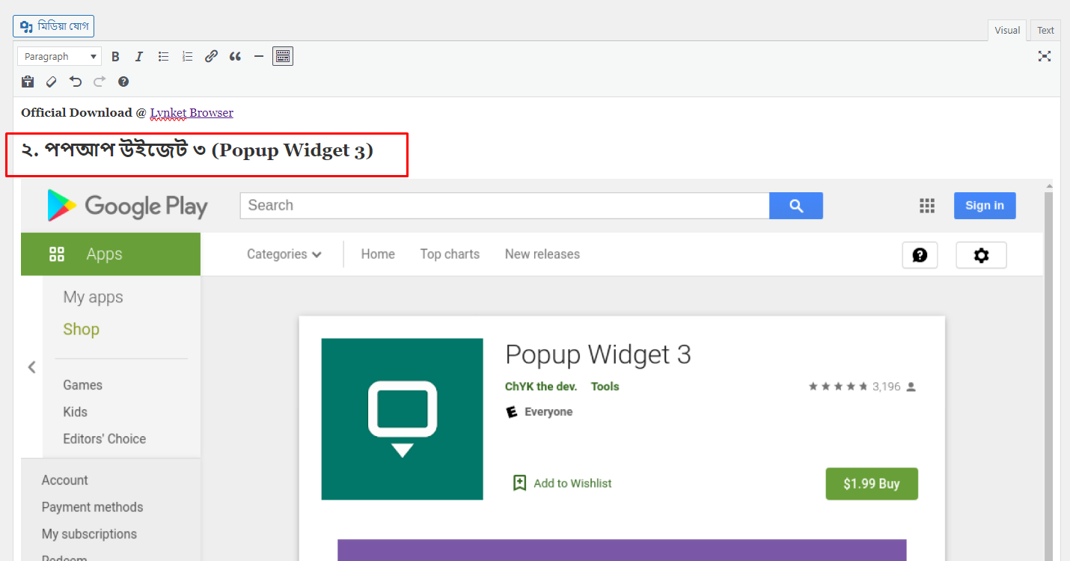The image size is (1070, 561).
Task: Click the paste as text icon
Action: pos(28,82)
